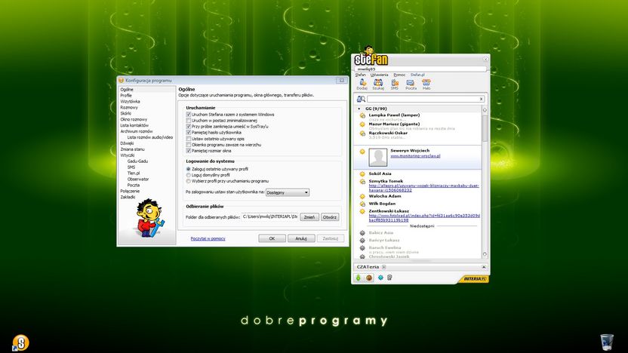The width and height of the screenshot is (628, 353).
Task: Open the Recycle Bin on desktop
Action: [x=607, y=342]
